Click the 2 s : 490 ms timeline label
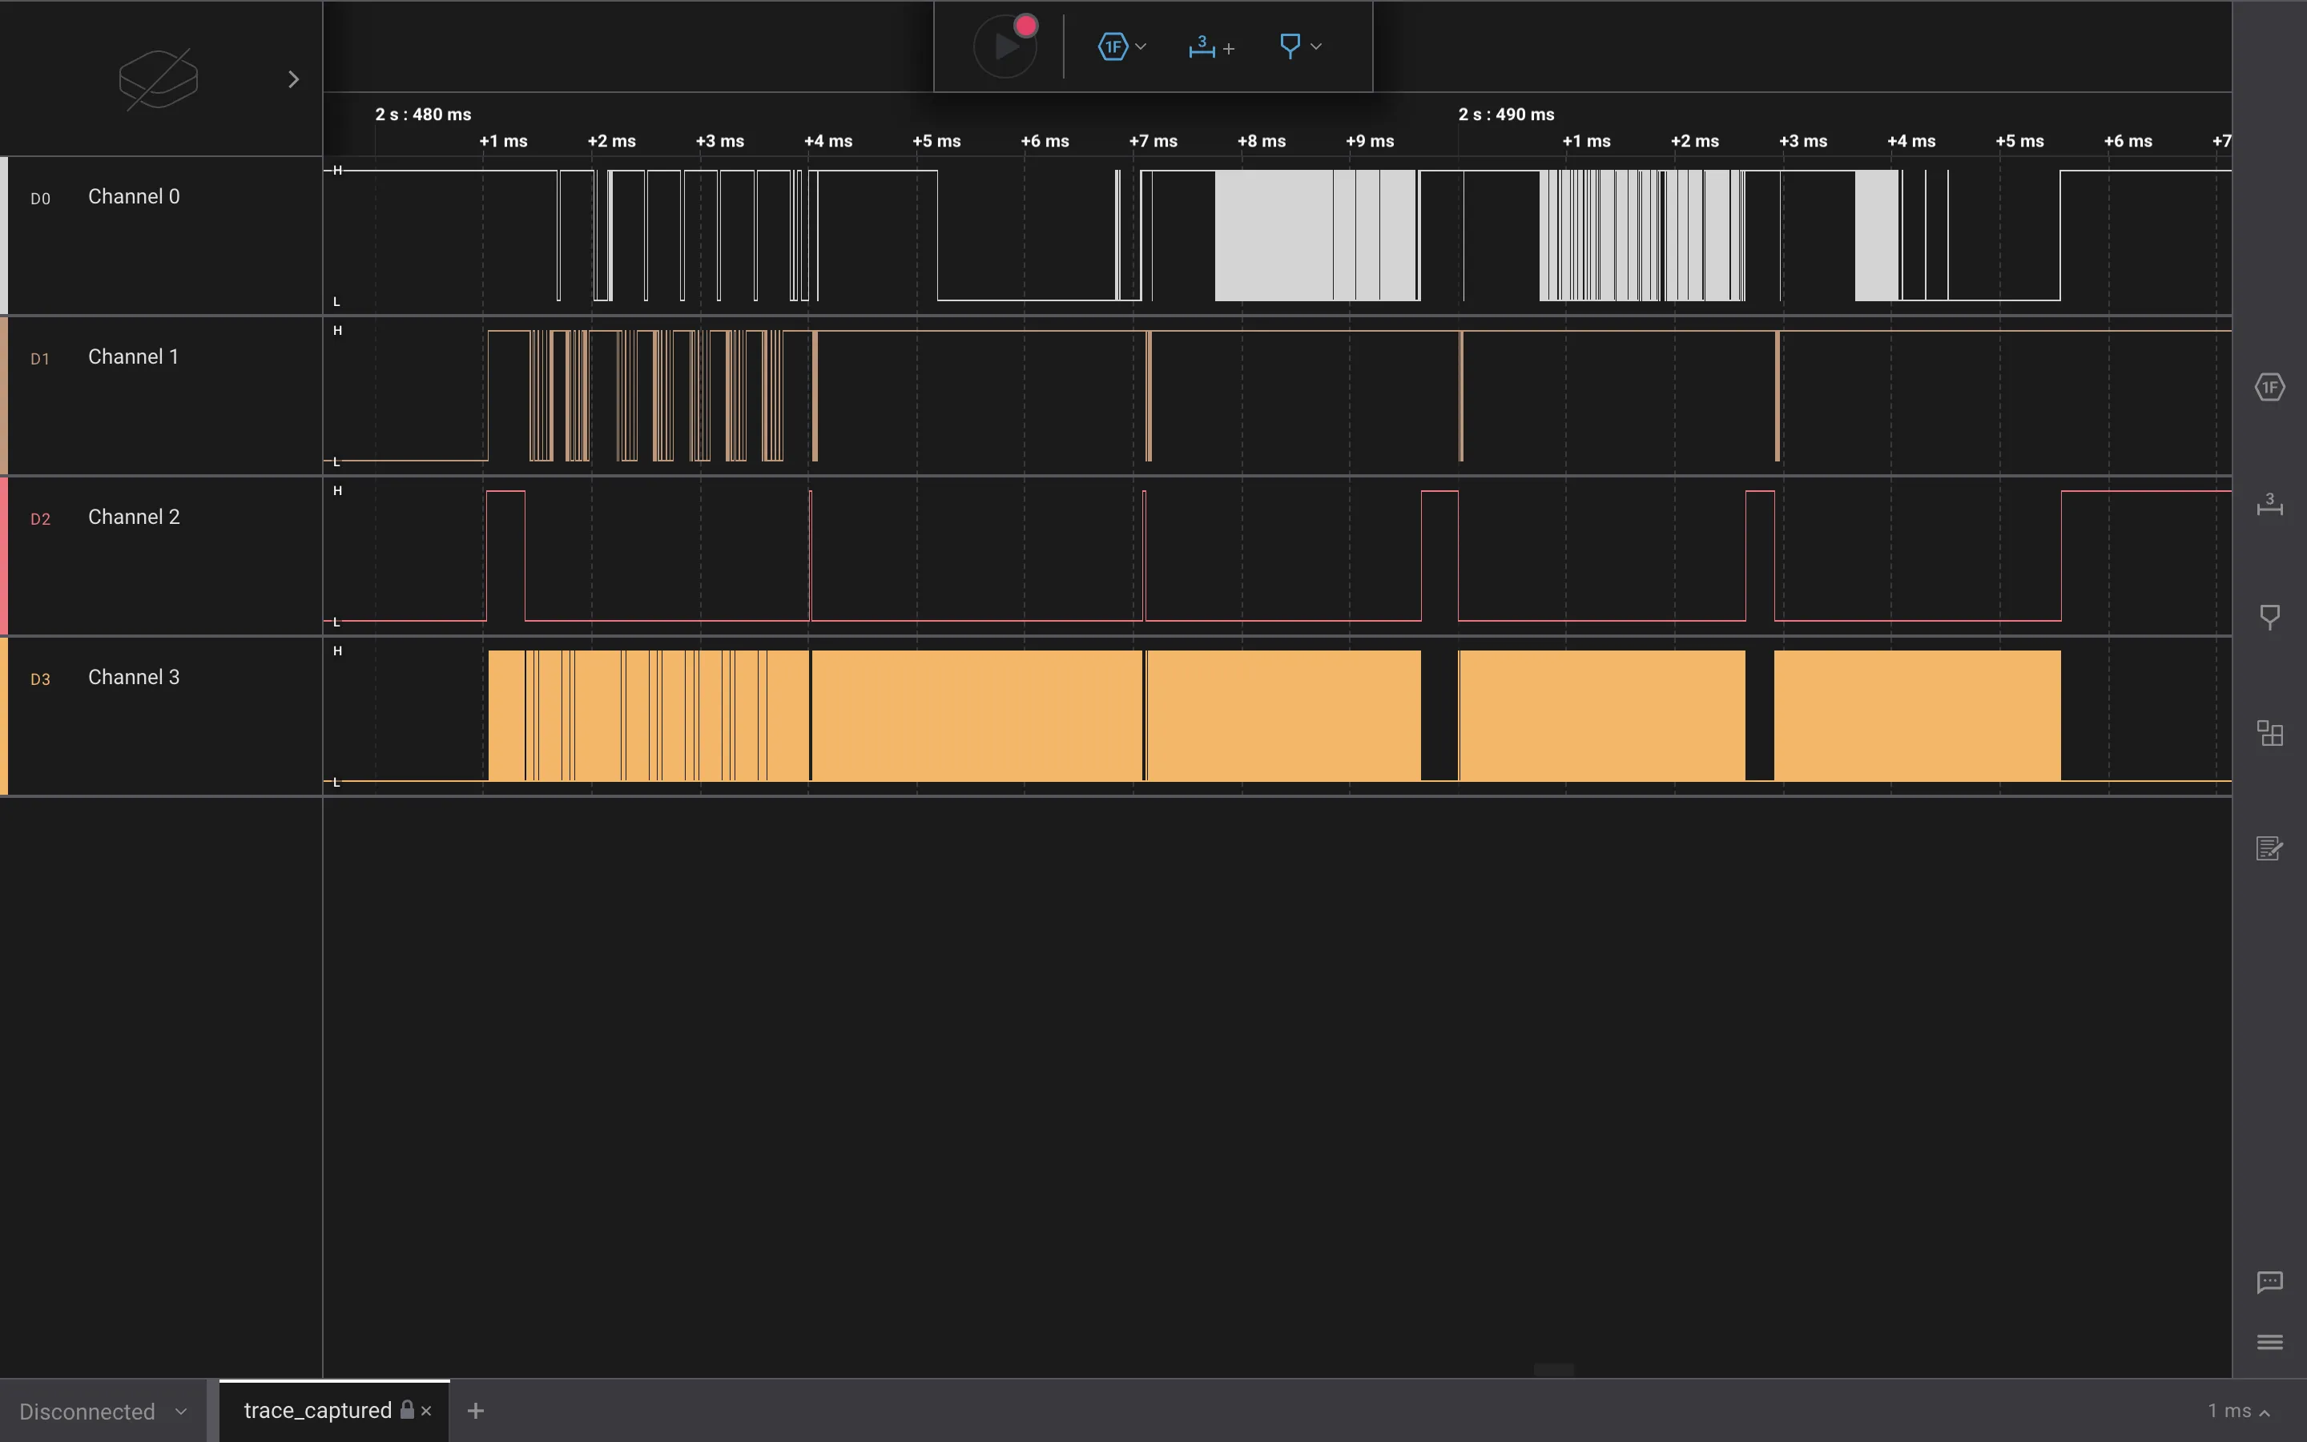Viewport: 2307px width, 1442px height. pyautogui.click(x=1506, y=115)
